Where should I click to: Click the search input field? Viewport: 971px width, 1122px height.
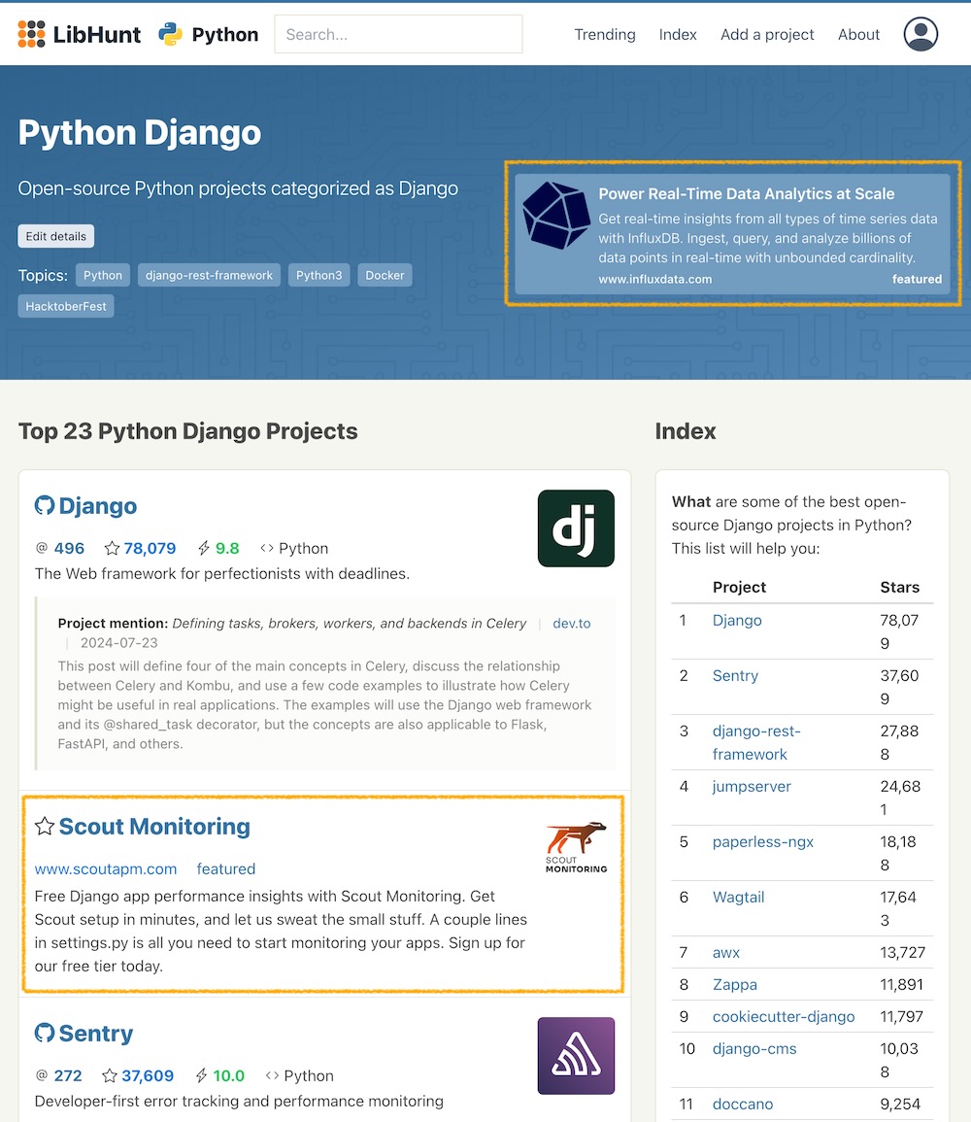pyautogui.click(x=398, y=35)
